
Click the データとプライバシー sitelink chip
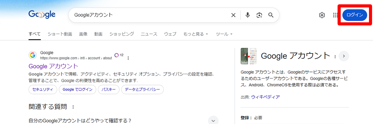coord(142,90)
